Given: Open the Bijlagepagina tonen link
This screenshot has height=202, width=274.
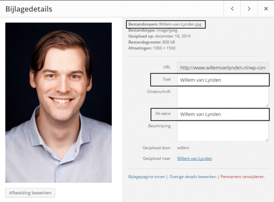Looking at the screenshot, I should (x=146, y=177).
